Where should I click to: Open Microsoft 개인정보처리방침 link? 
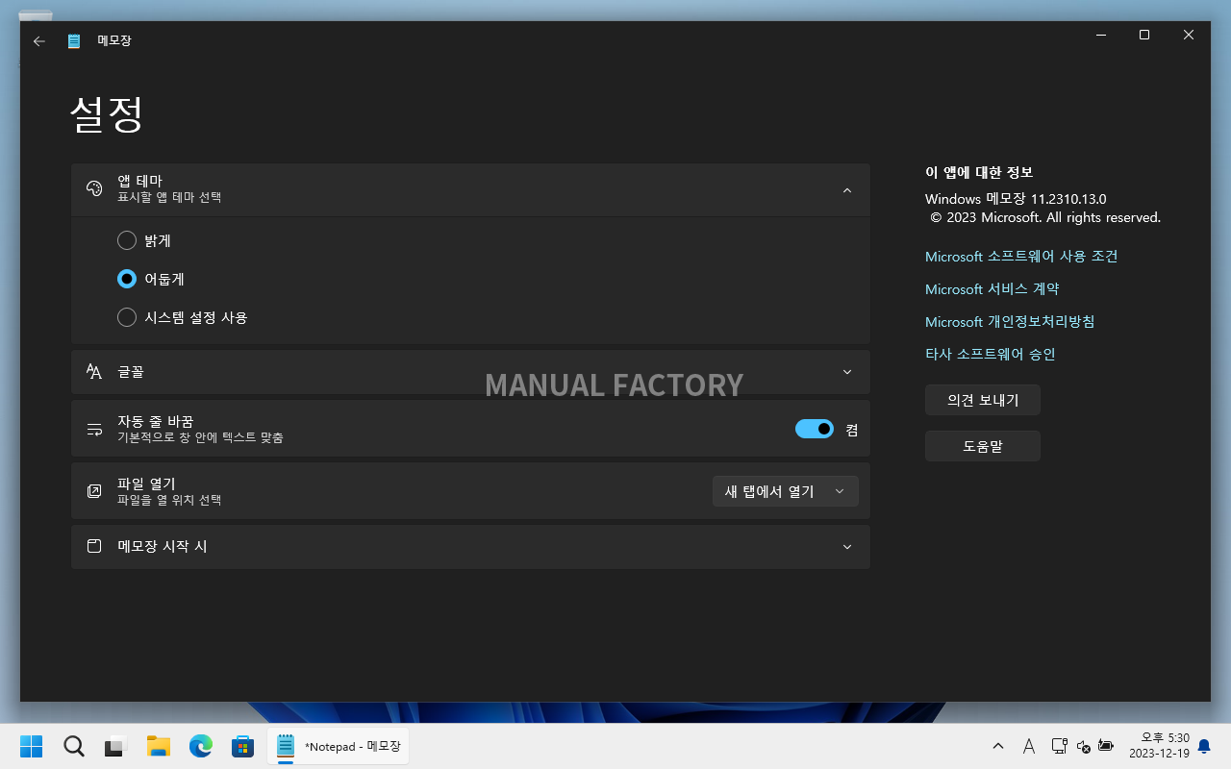(1010, 322)
